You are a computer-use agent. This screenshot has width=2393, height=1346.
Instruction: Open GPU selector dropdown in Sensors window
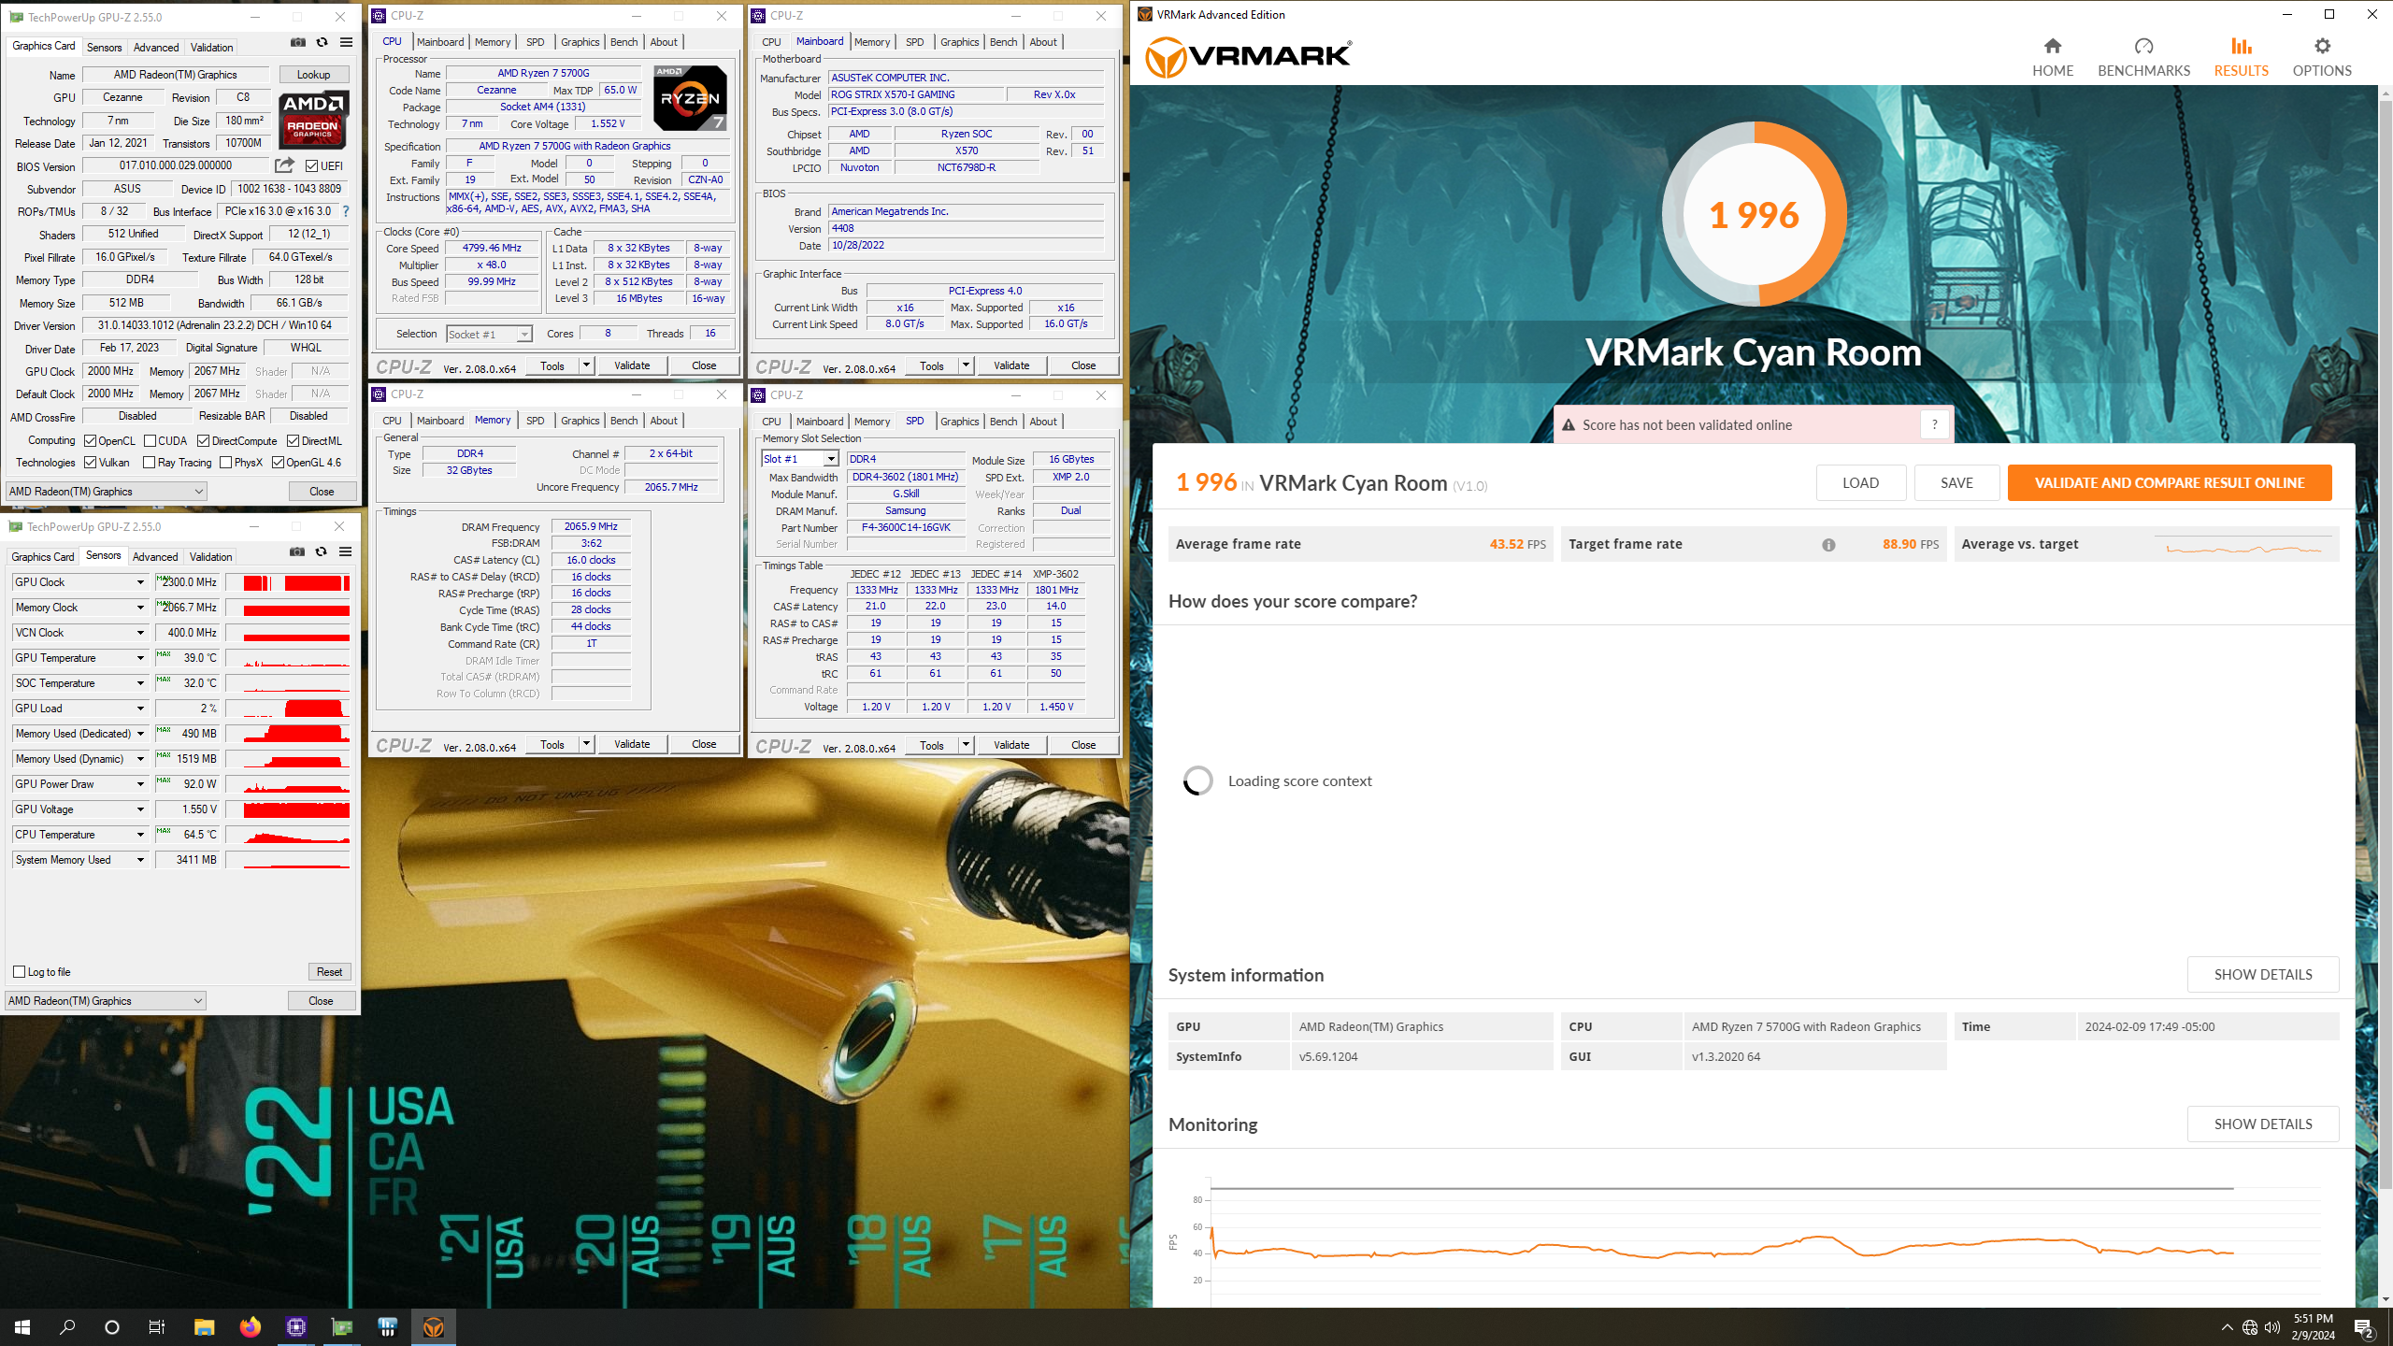[x=106, y=1001]
